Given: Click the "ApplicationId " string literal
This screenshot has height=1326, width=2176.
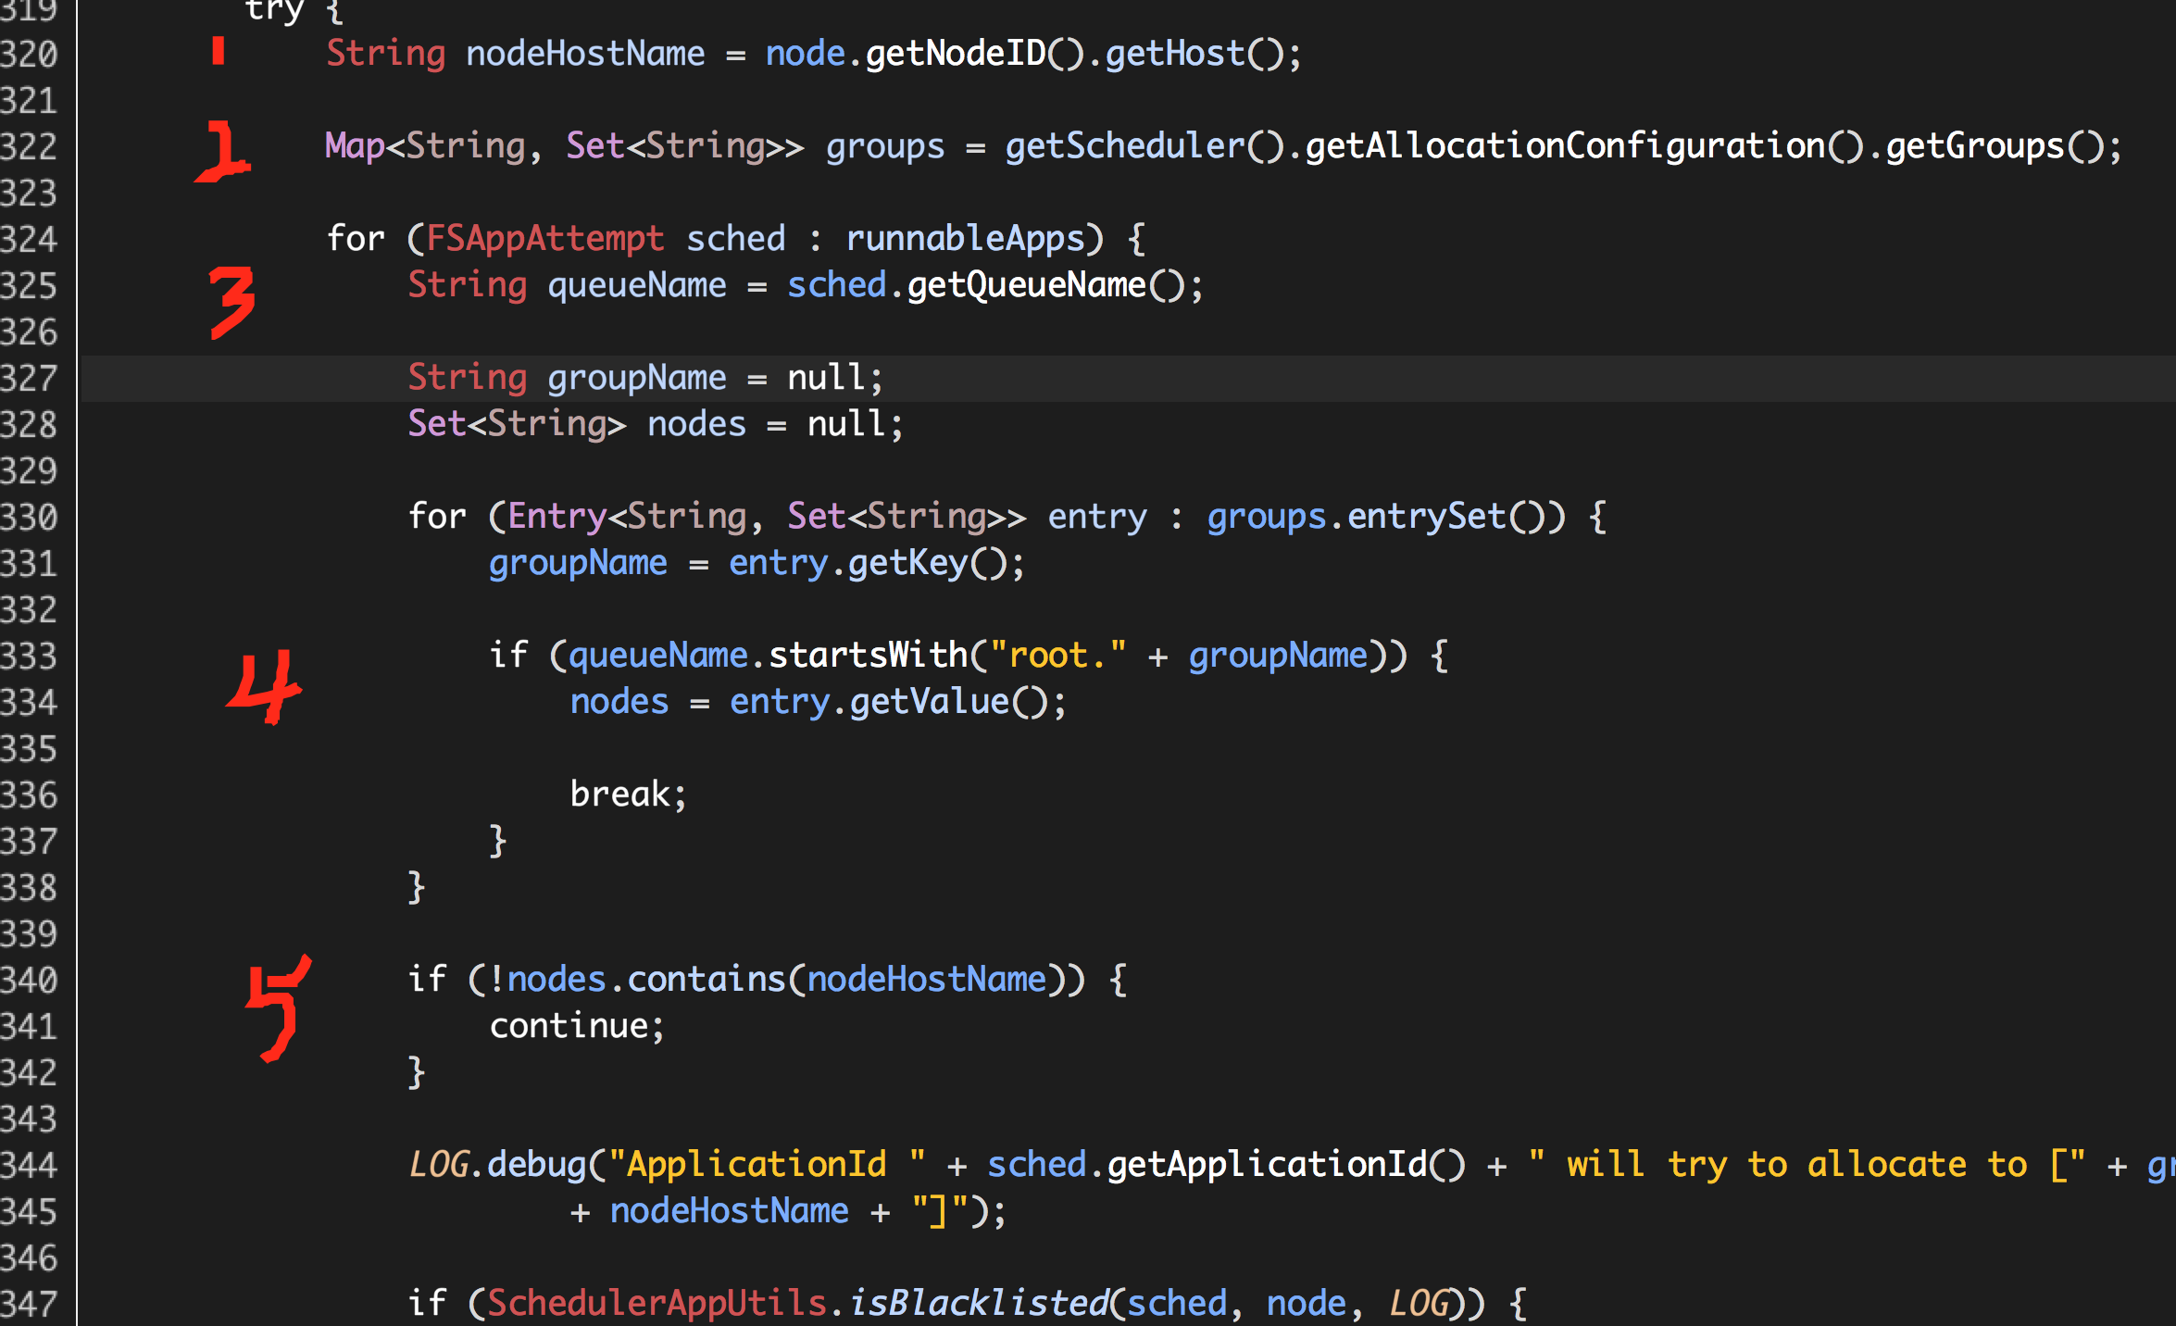Looking at the screenshot, I should 768,1165.
